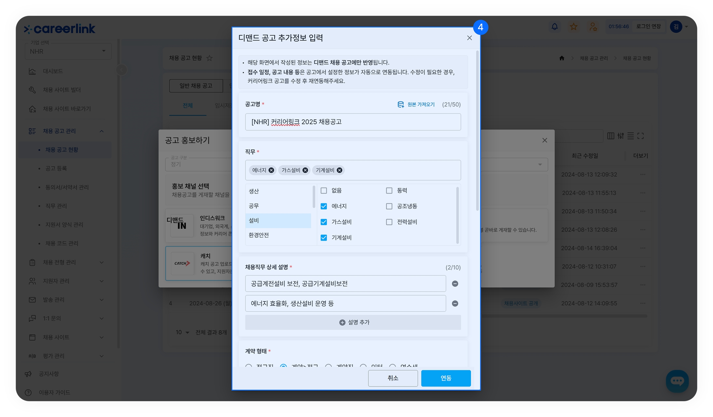Check the 전력설비 checkbox

[x=389, y=222]
